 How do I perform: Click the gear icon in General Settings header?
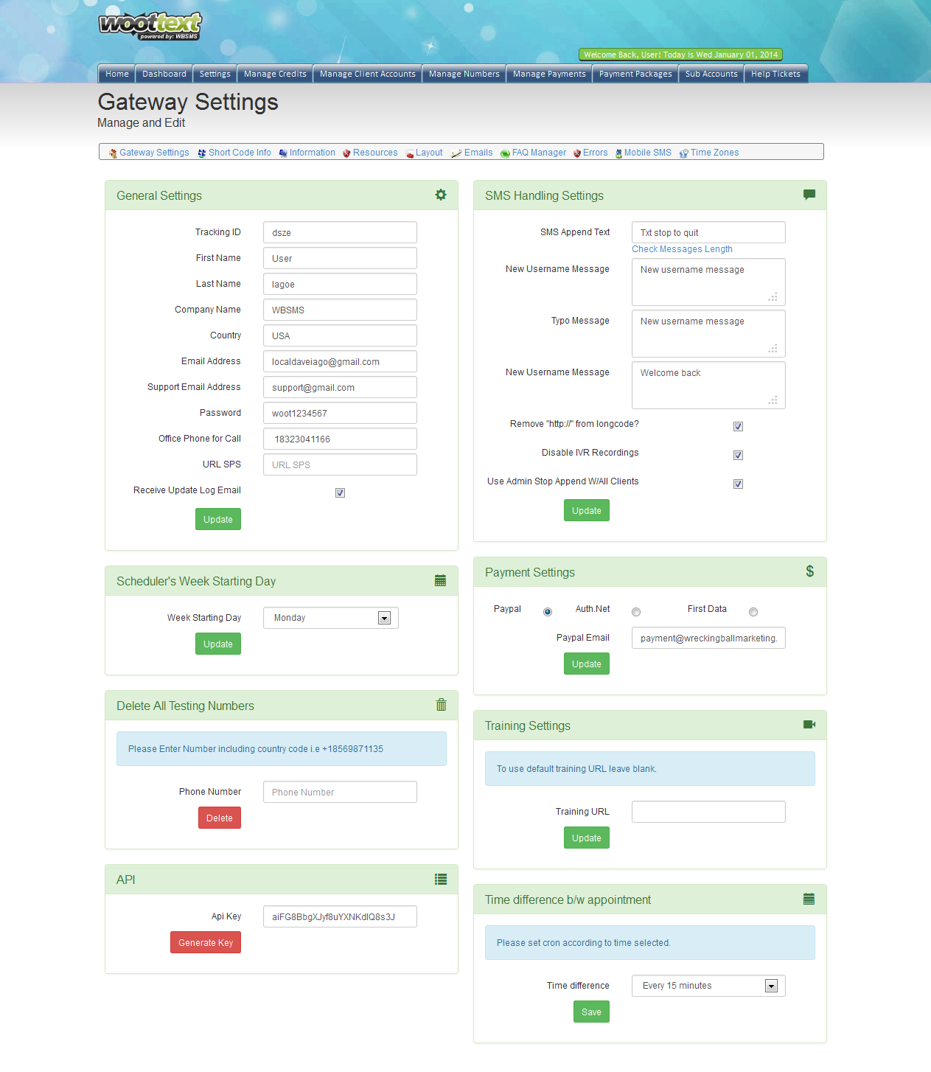[441, 195]
